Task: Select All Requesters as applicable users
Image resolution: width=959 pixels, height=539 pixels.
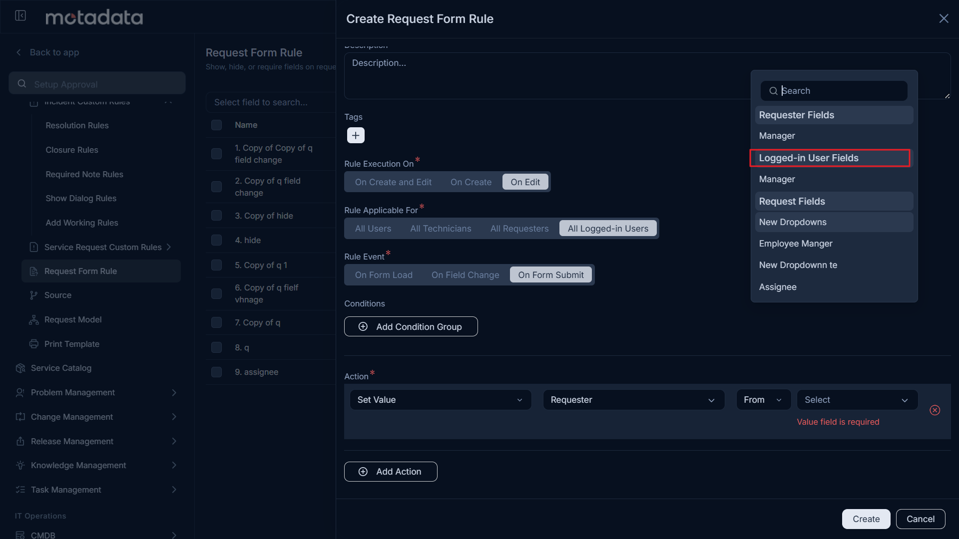Action: point(519,229)
